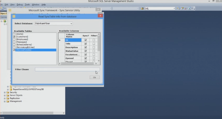The width and height of the screenshot is (222, 119).
Task: Click the server node icon in Object Explorer
Action: (5, 21)
